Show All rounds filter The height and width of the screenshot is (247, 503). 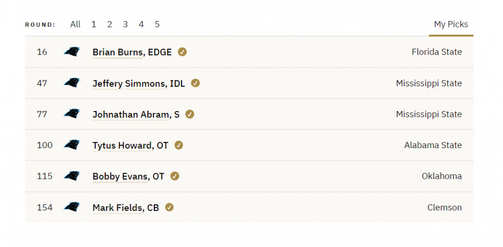point(75,24)
